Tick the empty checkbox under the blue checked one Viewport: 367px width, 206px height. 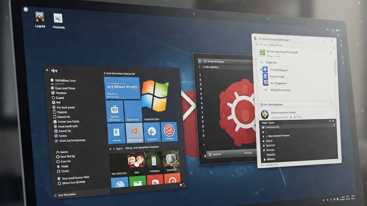click(x=59, y=171)
